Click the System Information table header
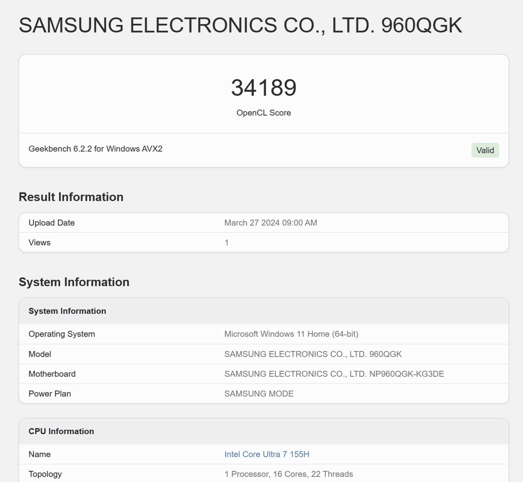Image resolution: width=523 pixels, height=482 pixels. (67, 311)
